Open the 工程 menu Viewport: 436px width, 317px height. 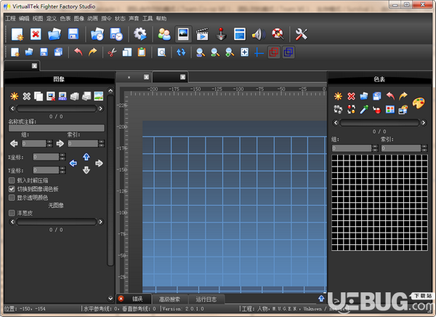(x=10, y=18)
